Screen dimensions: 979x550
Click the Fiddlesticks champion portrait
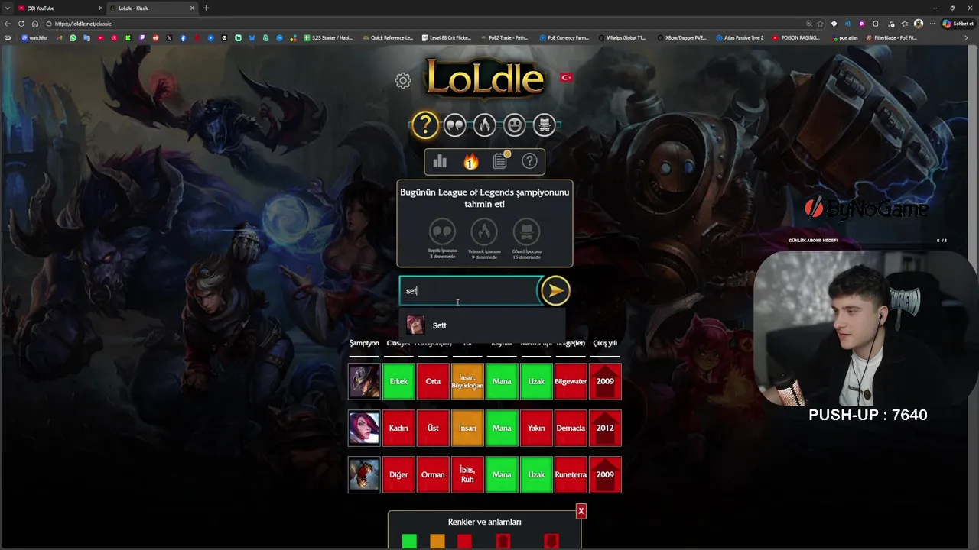point(364,474)
